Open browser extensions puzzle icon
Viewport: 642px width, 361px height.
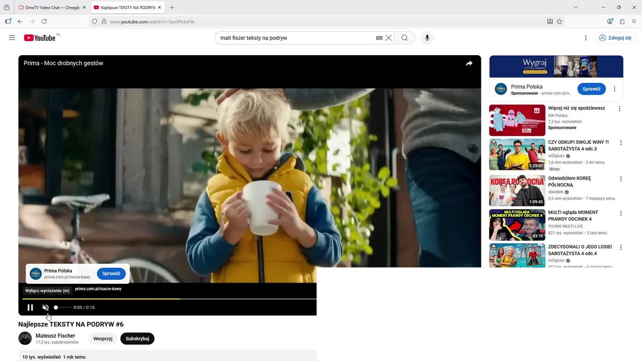pos(622,22)
